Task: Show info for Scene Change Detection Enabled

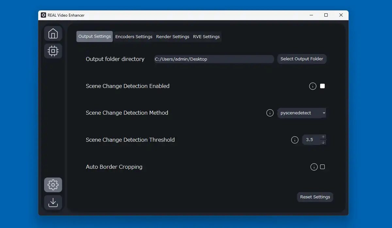Action: click(x=313, y=86)
